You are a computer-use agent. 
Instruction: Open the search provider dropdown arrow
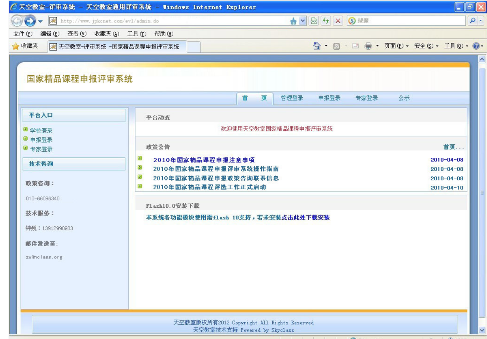point(480,21)
